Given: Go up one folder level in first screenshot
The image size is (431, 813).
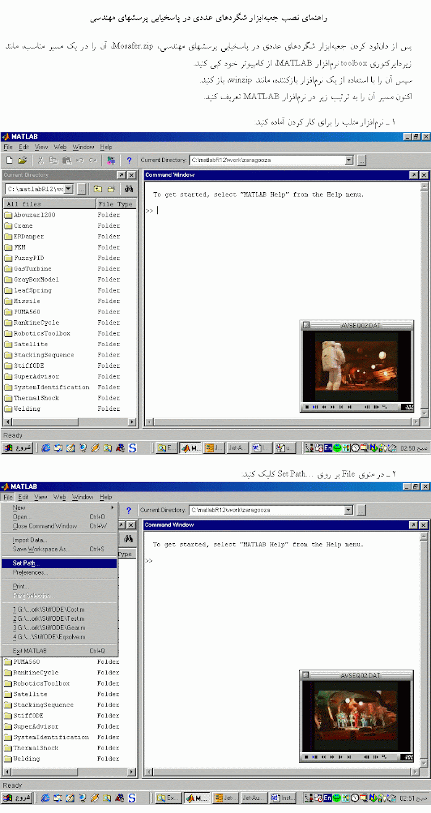Looking at the screenshot, I should click(97, 189).
